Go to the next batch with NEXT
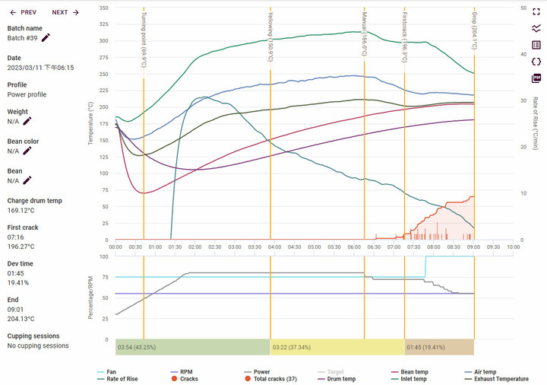The width and height of the screenshot is (547, 385). tap(65, 12)
